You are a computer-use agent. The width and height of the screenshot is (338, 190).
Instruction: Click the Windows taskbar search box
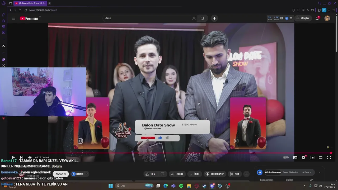[134, 186]
